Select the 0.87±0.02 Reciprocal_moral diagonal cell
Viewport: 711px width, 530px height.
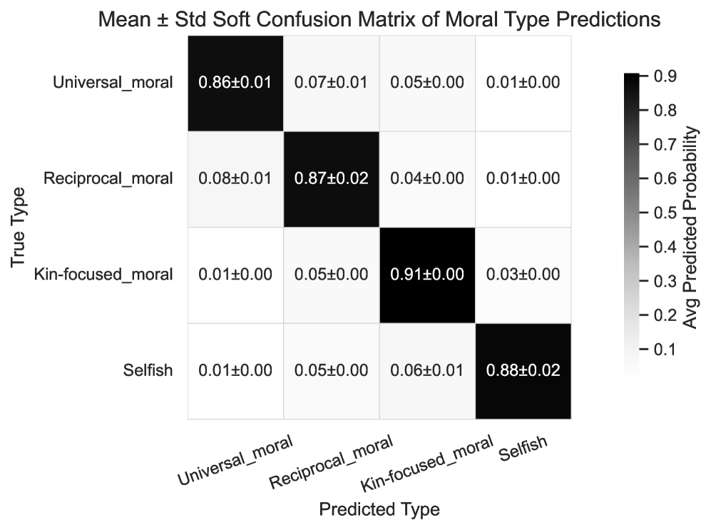click(331, 178)
